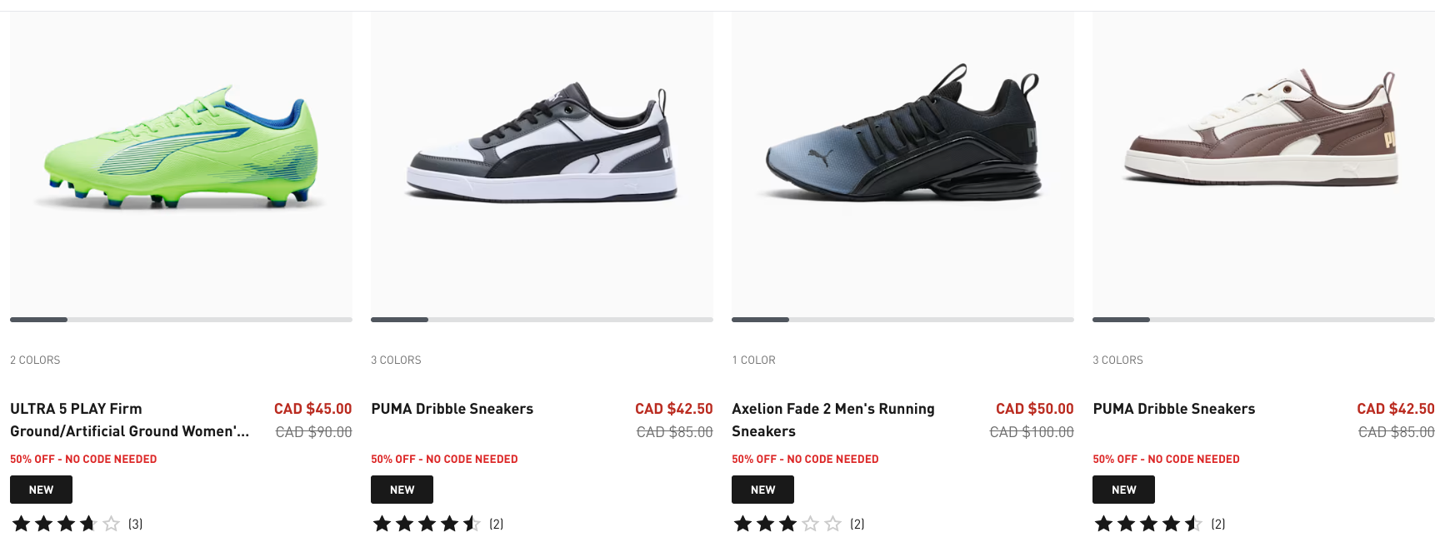Click the NEW badge under Axelion Fade 2

[762, 490]
